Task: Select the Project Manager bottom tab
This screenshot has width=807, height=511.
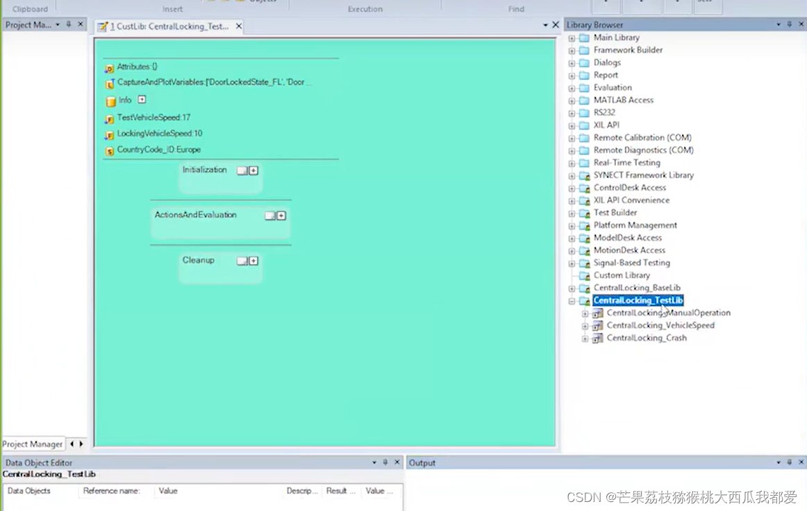Action: [33, 444]
